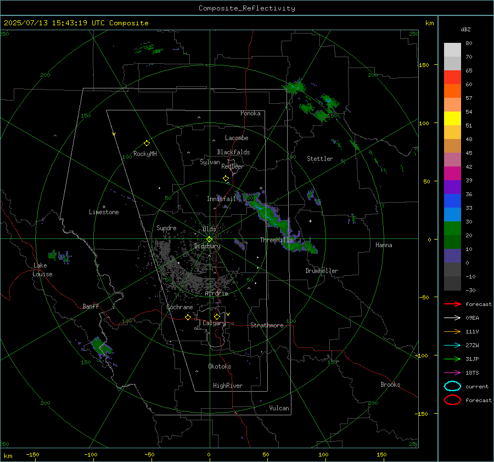The width and height of the screenshot is (494, 462).
Task: Select the 'Calgary' map label
Action: click(x=214, y=323)
